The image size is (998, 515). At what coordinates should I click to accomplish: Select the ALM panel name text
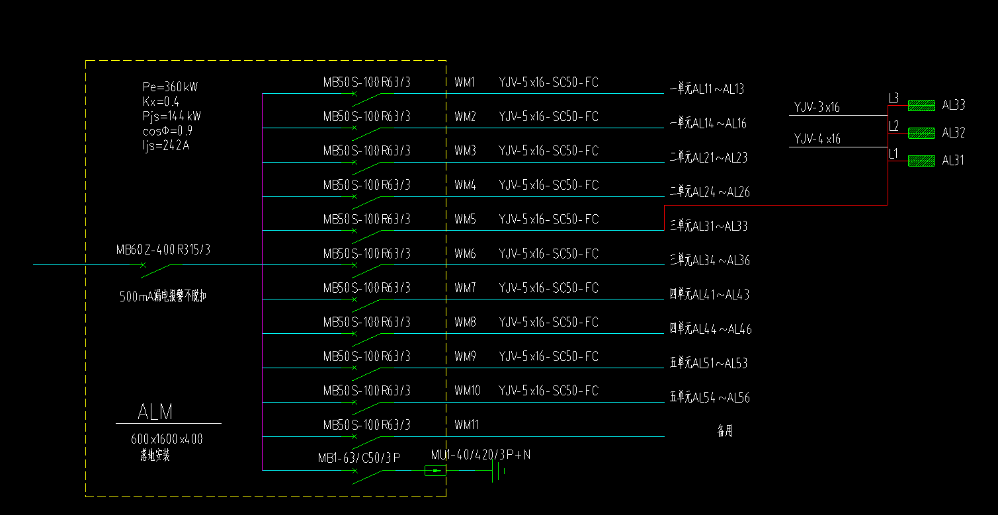[x=155, y=413]
